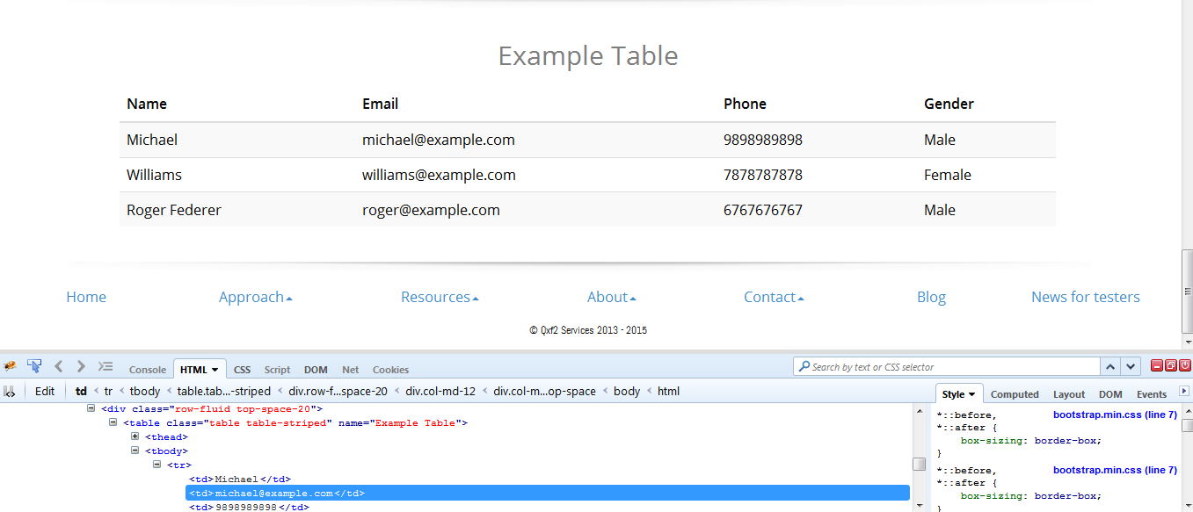Screen dimensions: 1193x512
Task: Collapse the table table-striped node
Action: click(x=113, y=422)
